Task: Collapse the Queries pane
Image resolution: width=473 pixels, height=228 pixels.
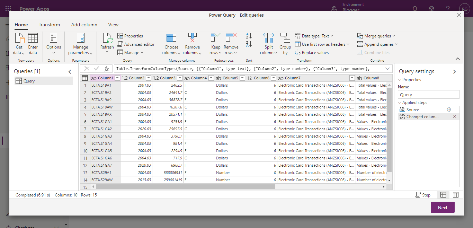Action: pyautogui.click(x=70, y=72)
